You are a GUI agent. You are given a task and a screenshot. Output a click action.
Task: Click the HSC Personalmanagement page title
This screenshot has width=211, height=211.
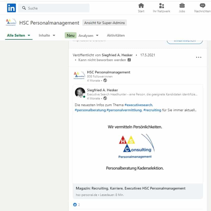pyautogui.click(x=49, y=23)
